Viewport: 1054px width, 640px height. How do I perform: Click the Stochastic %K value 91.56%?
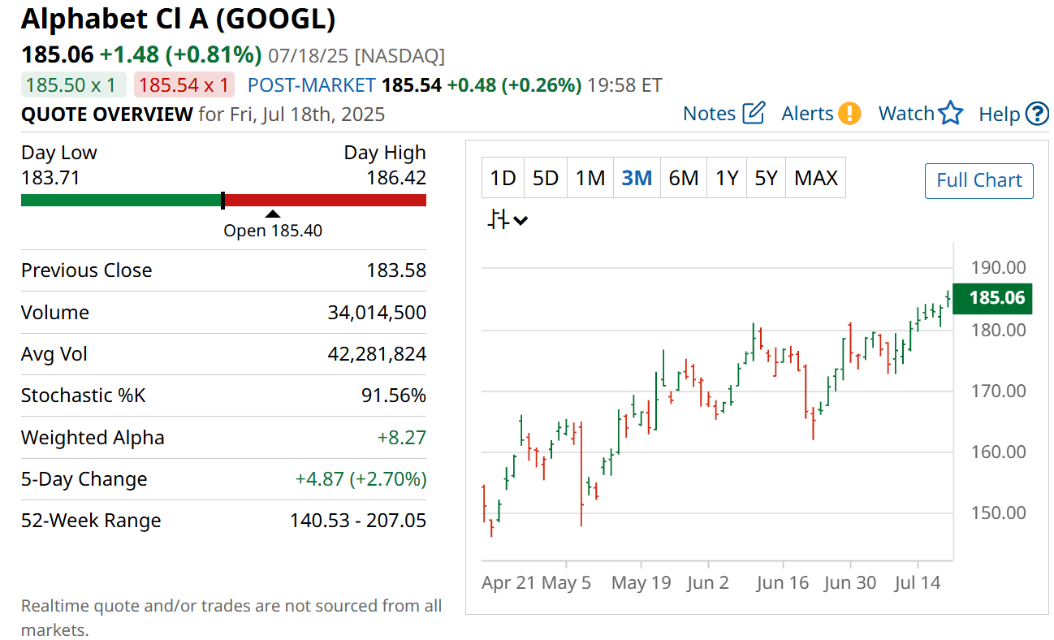click(394, 396)
